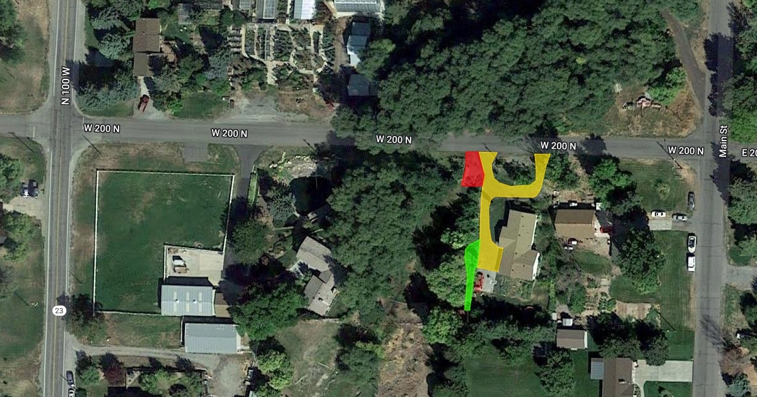Click the N 100 W and W 200 N intersection
Viewport: 757px width, 397px height.
[63, 126]
